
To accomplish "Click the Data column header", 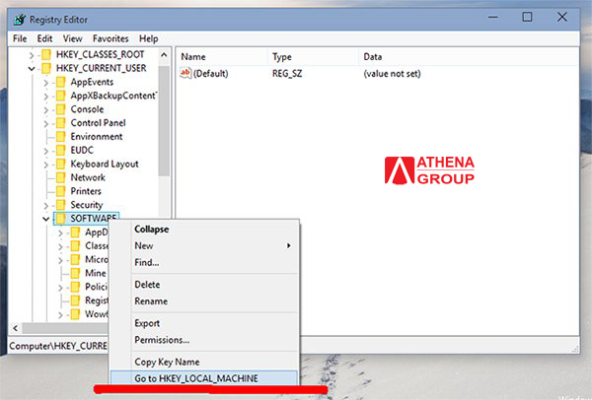I will [x=373, y=57].
